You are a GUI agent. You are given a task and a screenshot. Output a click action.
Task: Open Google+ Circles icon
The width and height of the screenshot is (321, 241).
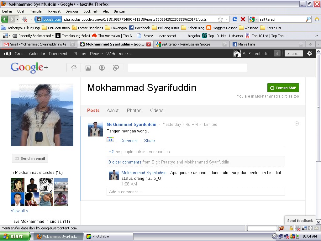[116, 68]
